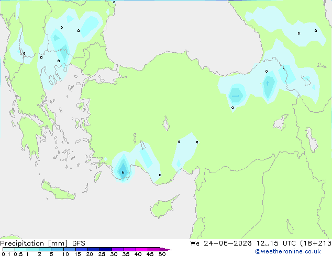Click the '0.1' legend value label
Image resolution: width=332 pixels, height=256 pixels.
[x=6, y=254]
